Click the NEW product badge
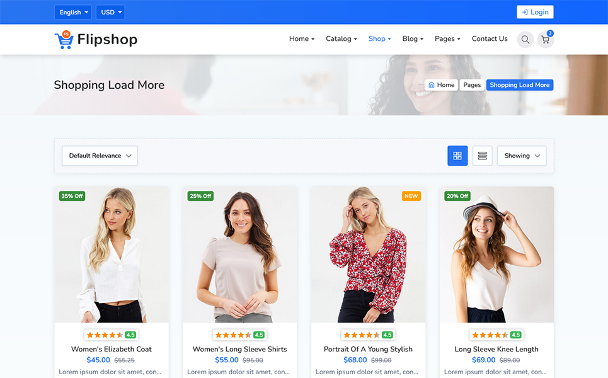Screen dimensions: 608x378 tap(411, 196)
